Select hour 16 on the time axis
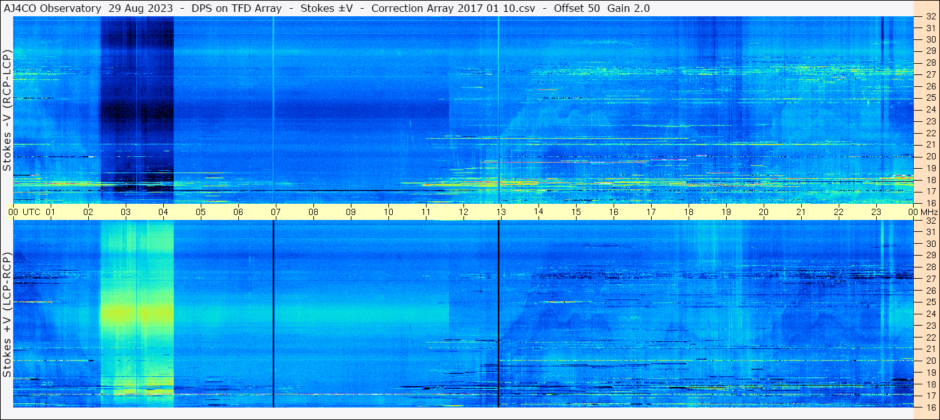The width and height of the screenshot is (940, 420). click(614, 212)
